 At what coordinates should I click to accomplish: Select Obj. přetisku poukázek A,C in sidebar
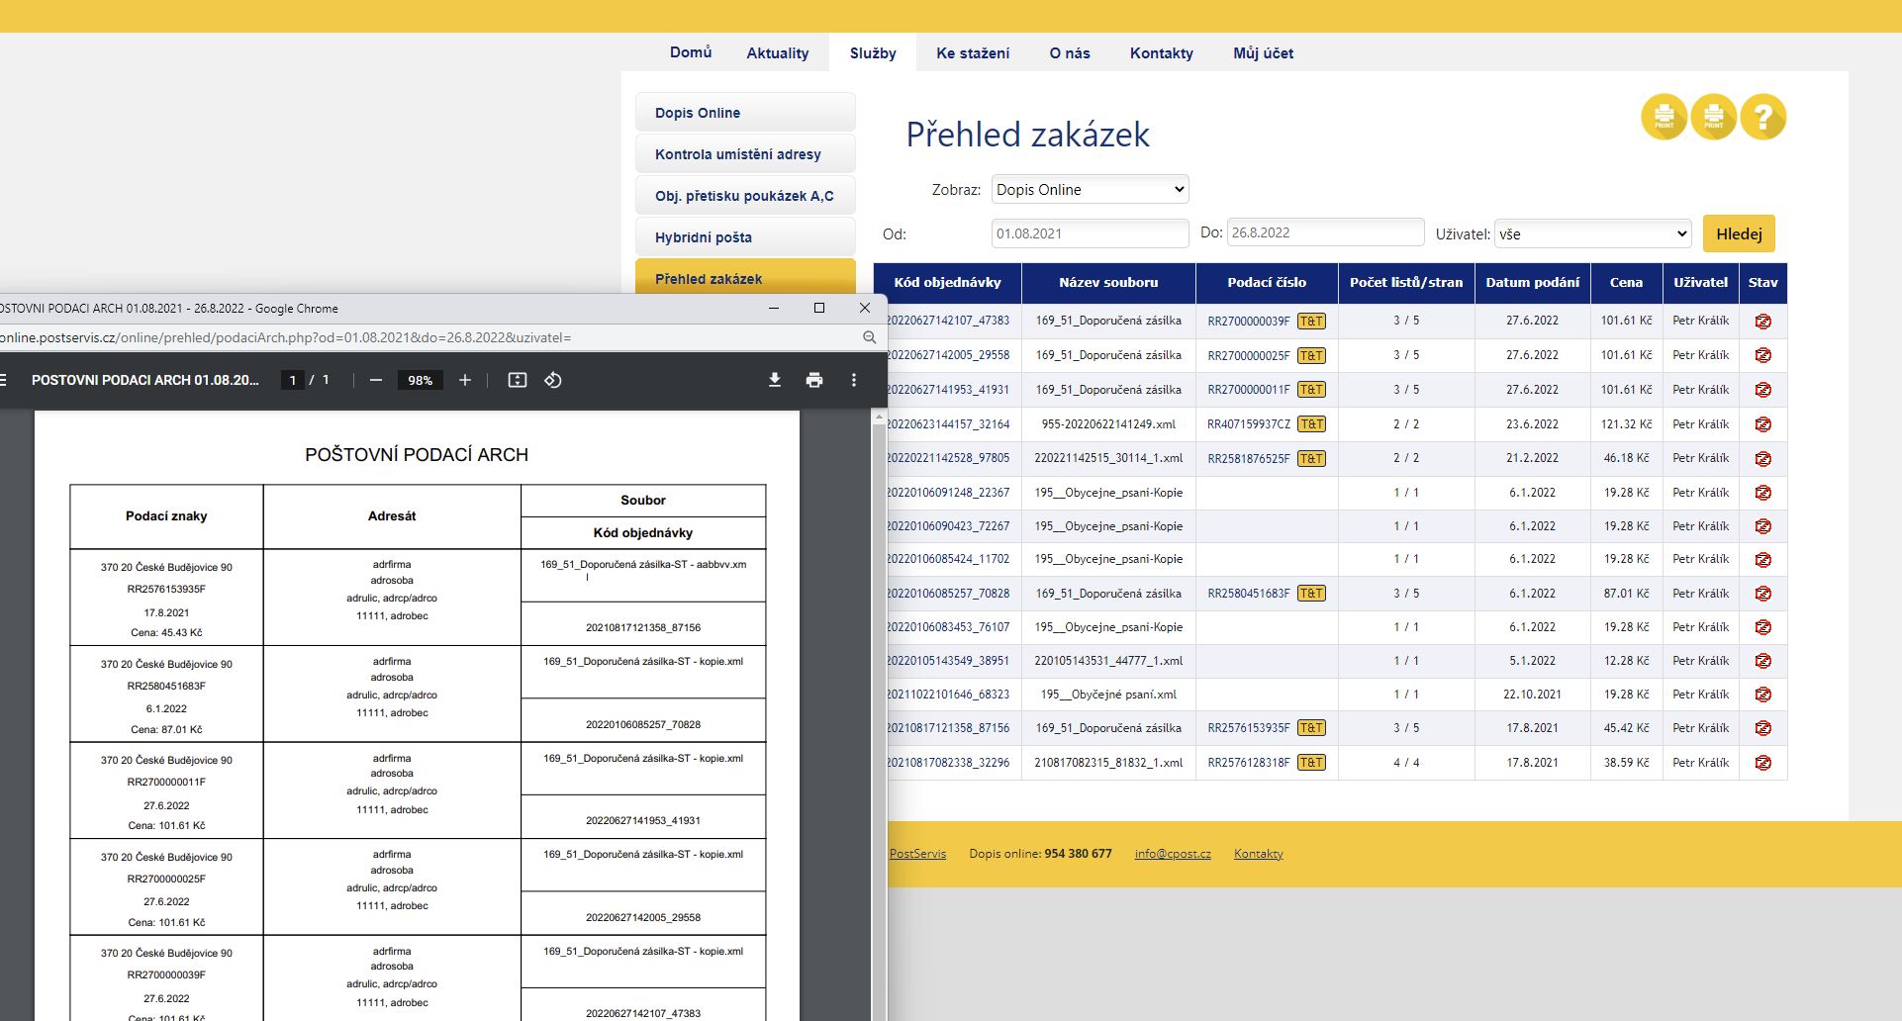point(745,196)
